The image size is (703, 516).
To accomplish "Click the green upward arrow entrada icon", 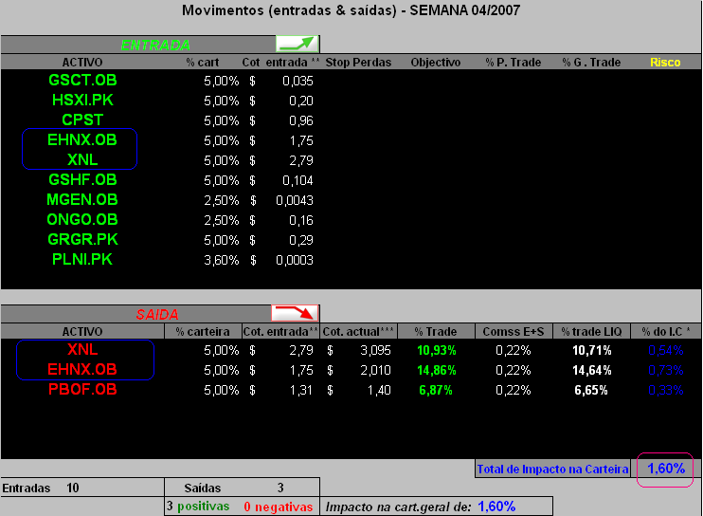I will (x=297, y=44).
